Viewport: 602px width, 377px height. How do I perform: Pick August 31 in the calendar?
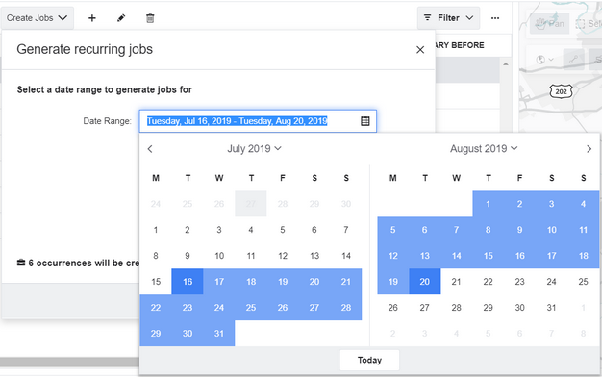(x=551, y=308)
